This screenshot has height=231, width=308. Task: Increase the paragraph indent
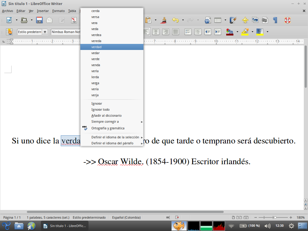point(218,32)
